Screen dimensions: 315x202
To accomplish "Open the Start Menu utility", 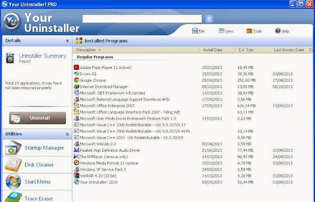I will pyautogui.click(x=37, y=182).
